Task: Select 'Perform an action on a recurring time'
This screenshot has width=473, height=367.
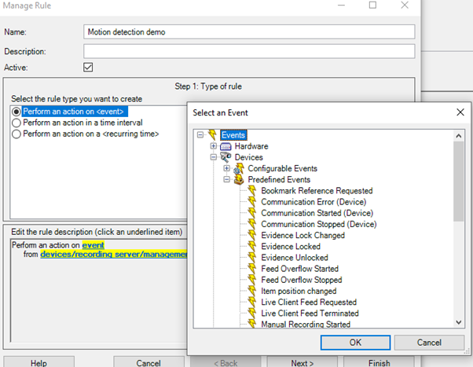Action: coord(16,134)
